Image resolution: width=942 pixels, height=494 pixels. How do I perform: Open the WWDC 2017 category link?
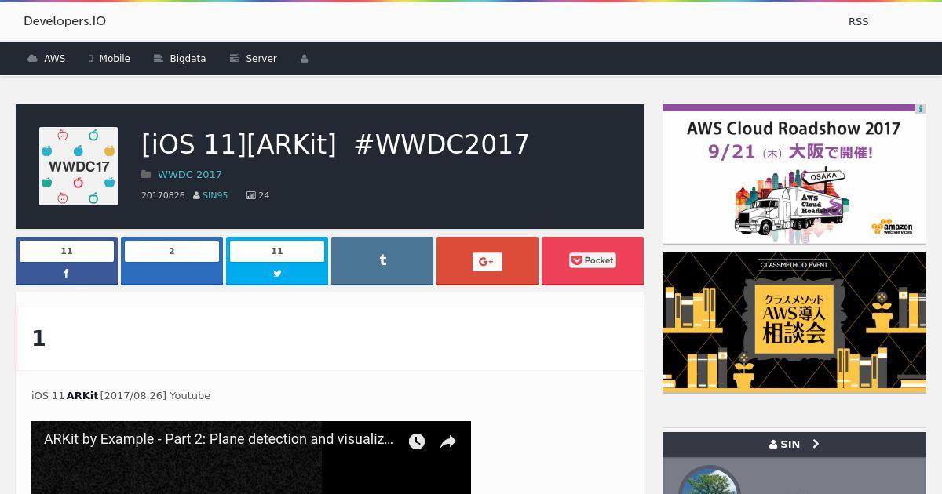tap(190, 174)
